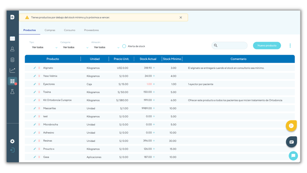Edit the Microbrocha product

click(35, 124)
